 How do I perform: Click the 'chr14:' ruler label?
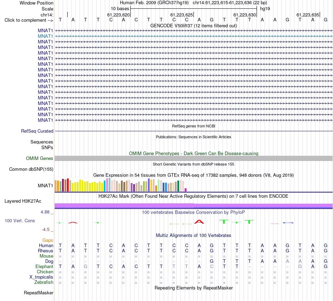[x=47, y=15]
